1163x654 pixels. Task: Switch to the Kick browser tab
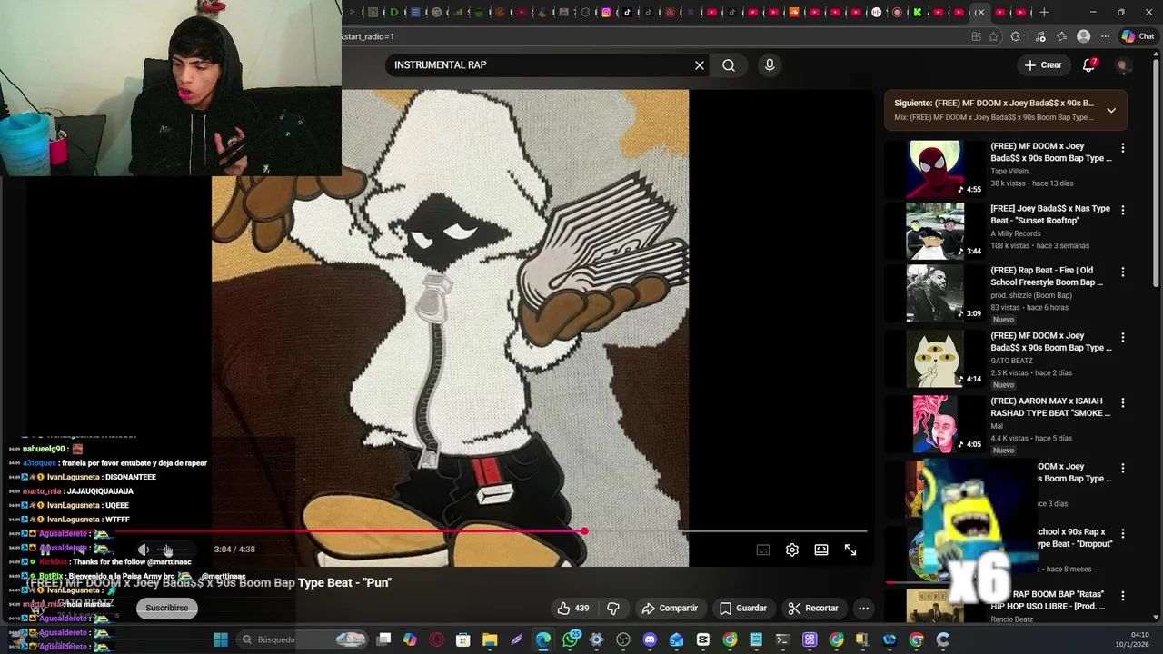tap(918, 12)
